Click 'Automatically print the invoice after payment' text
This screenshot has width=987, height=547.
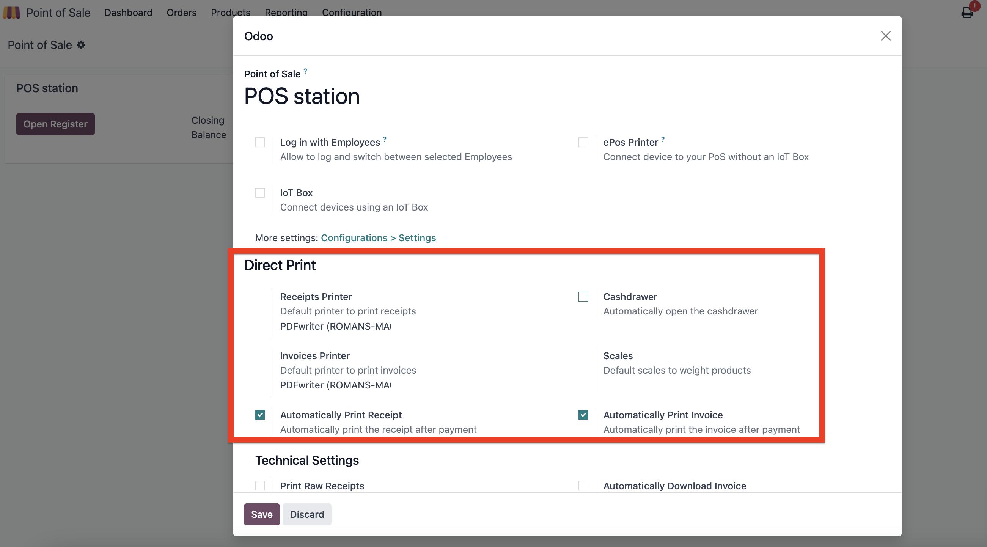click(702, 429)
